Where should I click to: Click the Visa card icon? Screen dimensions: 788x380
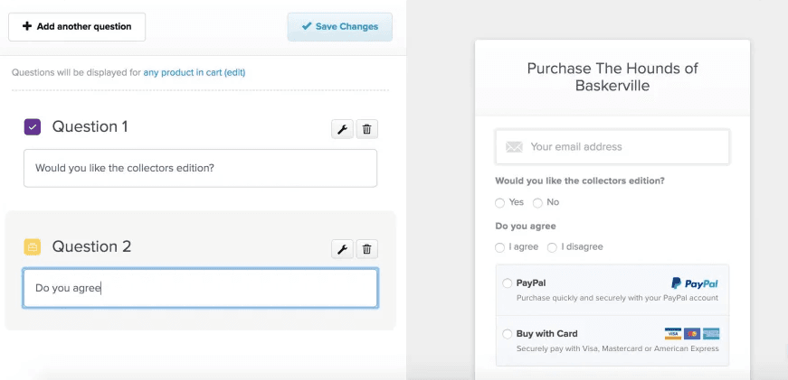click(x=673, y=334)
